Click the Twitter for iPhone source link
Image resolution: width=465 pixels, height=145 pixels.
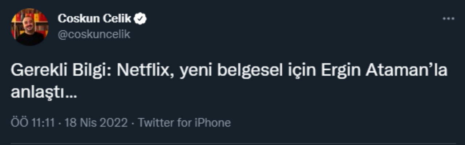tap(184, 123)
